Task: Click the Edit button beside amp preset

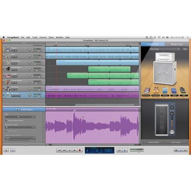Action: [185, 49]
